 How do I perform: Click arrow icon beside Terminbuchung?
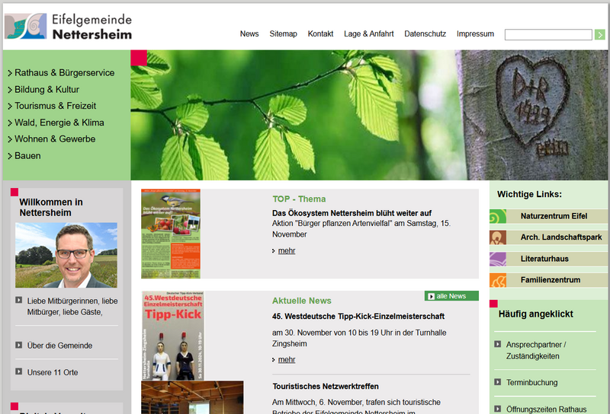pyautogui.click(x=498, y=382)
